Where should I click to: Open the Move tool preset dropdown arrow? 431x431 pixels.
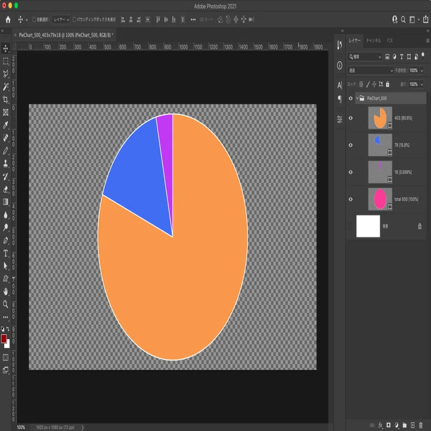pos(27,20)
